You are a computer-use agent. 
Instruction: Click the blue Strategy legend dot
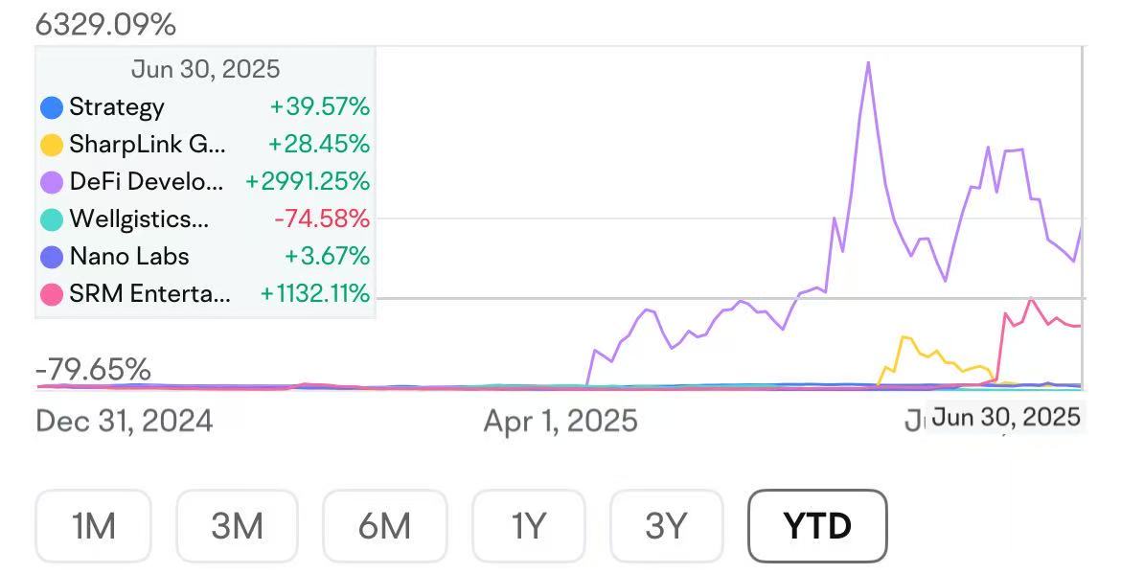(52, 107)
